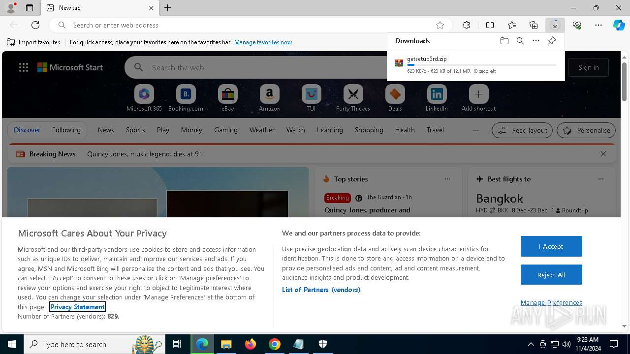Click the Personalise button
630x354 pixels.
coord(586,130)
